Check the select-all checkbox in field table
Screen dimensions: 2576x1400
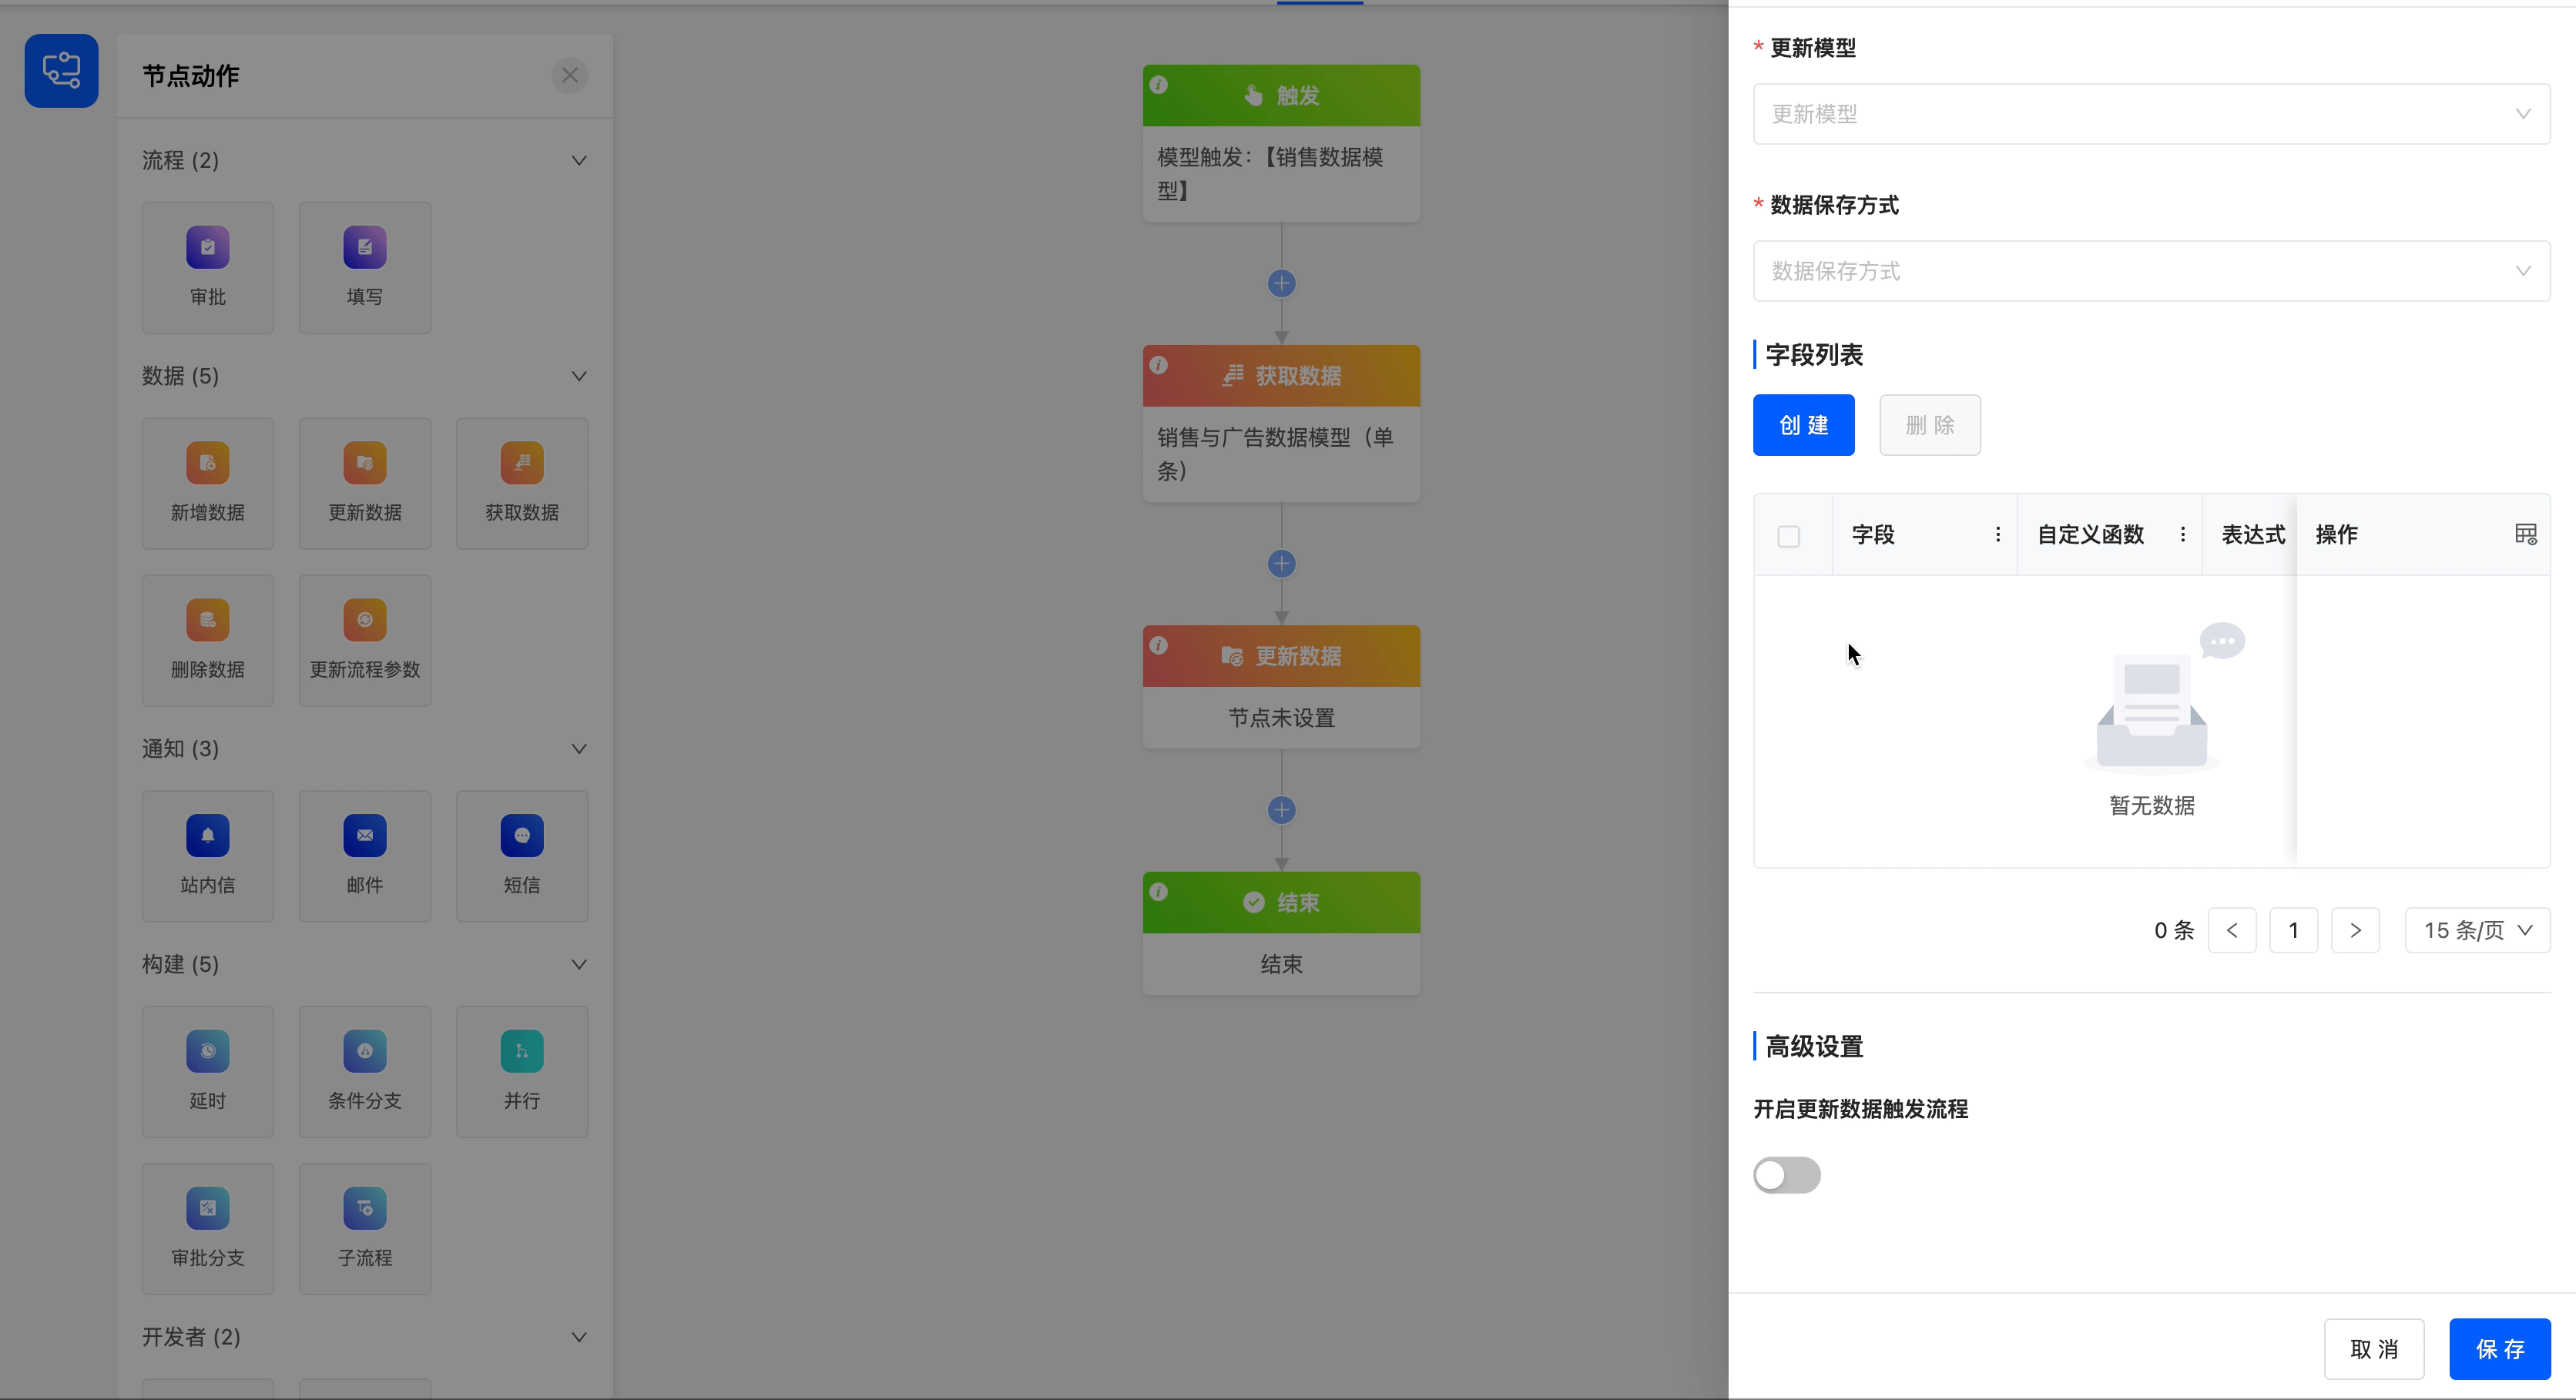click(1788, 537)
